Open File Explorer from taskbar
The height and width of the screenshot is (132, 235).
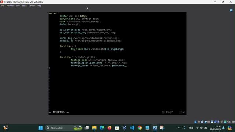[94, 128]
